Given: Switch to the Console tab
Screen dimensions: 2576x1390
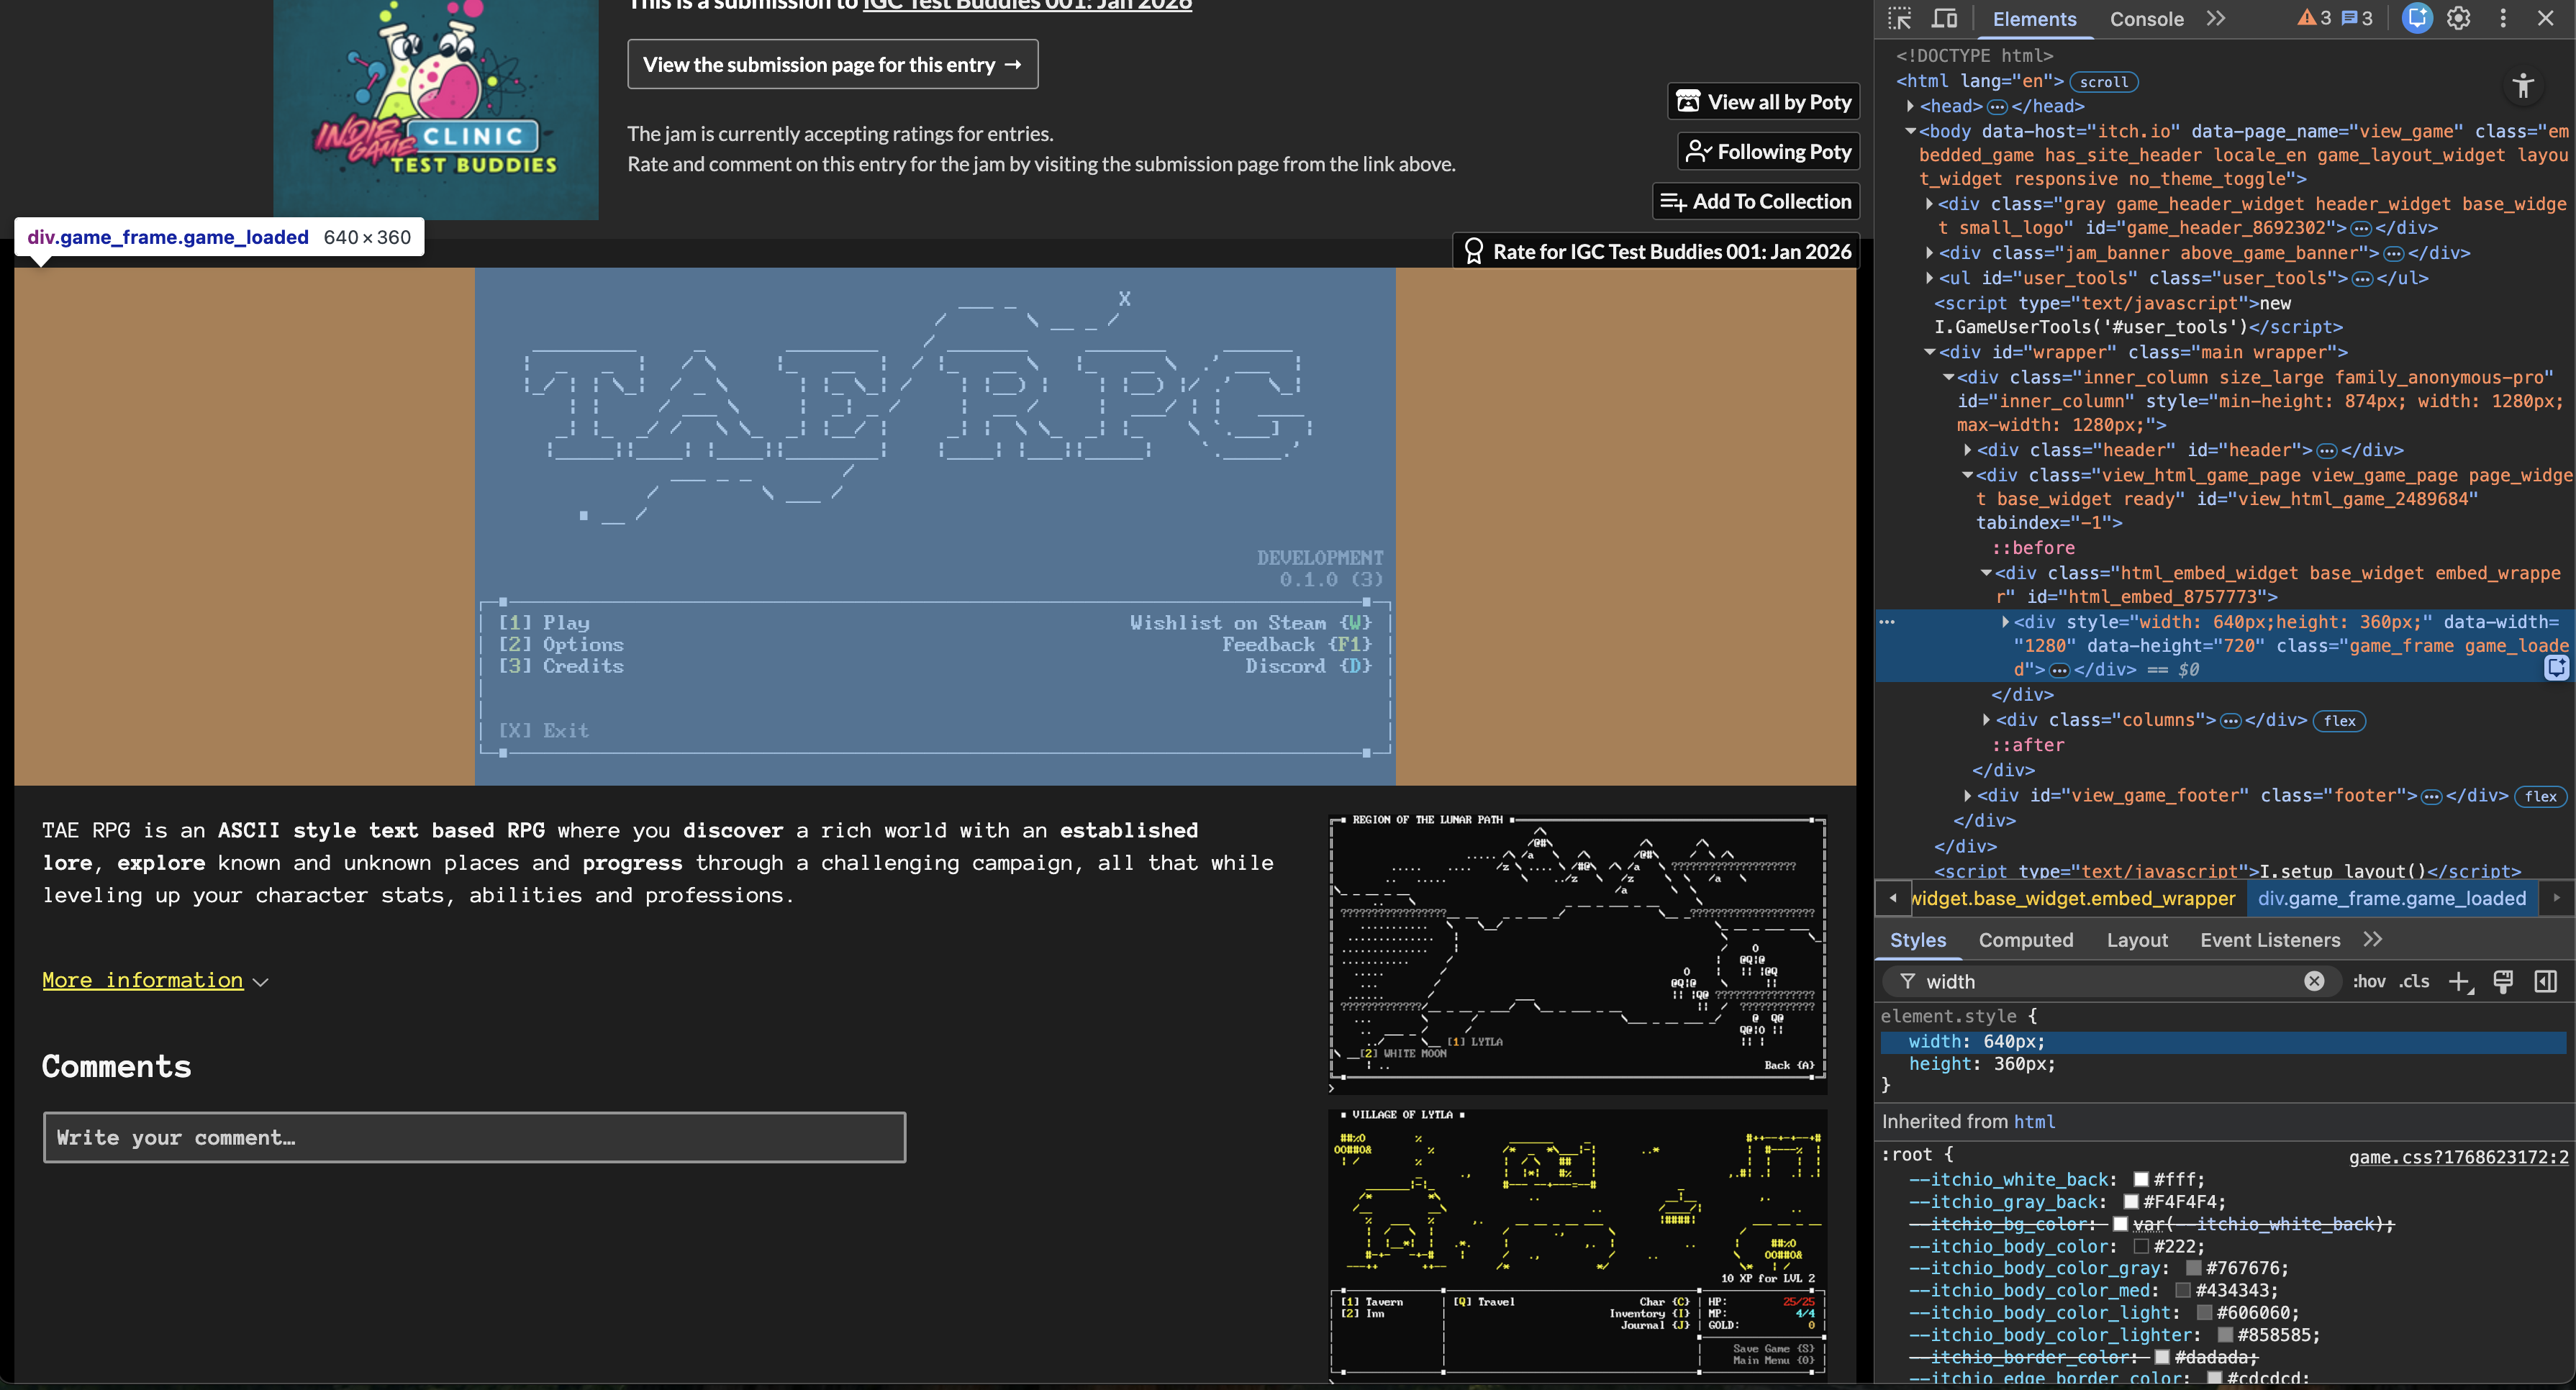Looking at the screenshot, I should (2146, 19).
